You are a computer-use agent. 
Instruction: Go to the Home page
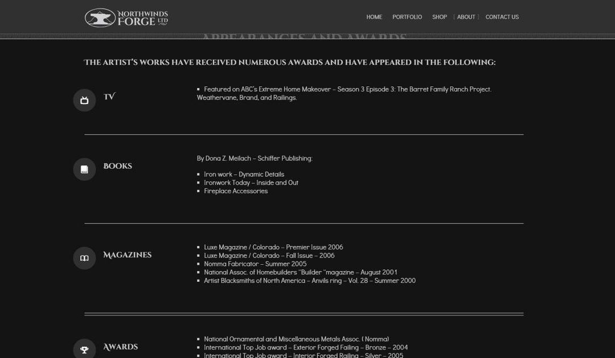coord(374,17)
